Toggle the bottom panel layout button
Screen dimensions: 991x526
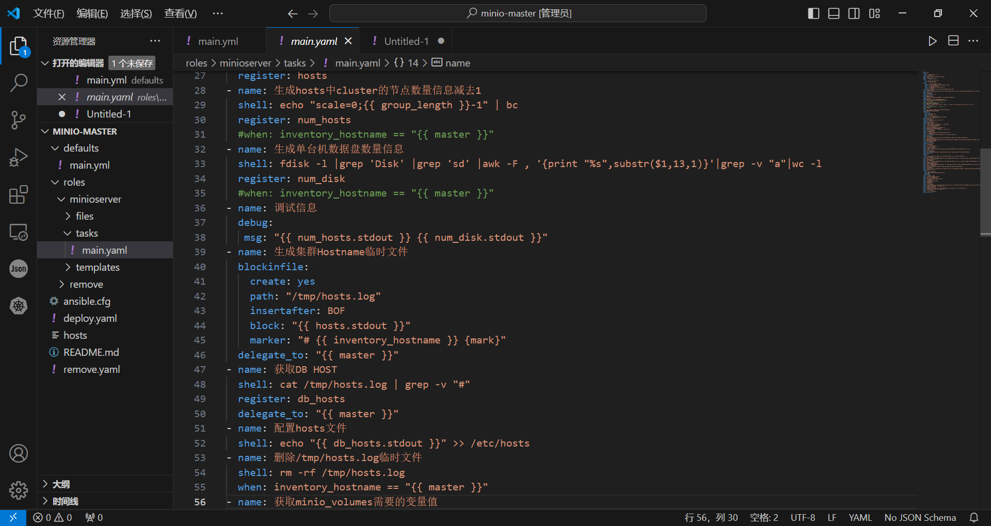834,13
